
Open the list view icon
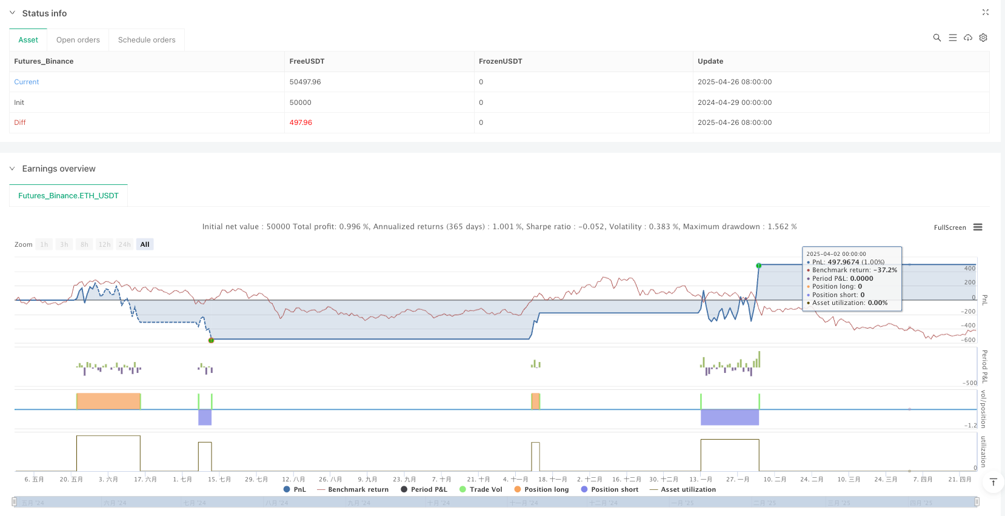click(x=952, y=38)
